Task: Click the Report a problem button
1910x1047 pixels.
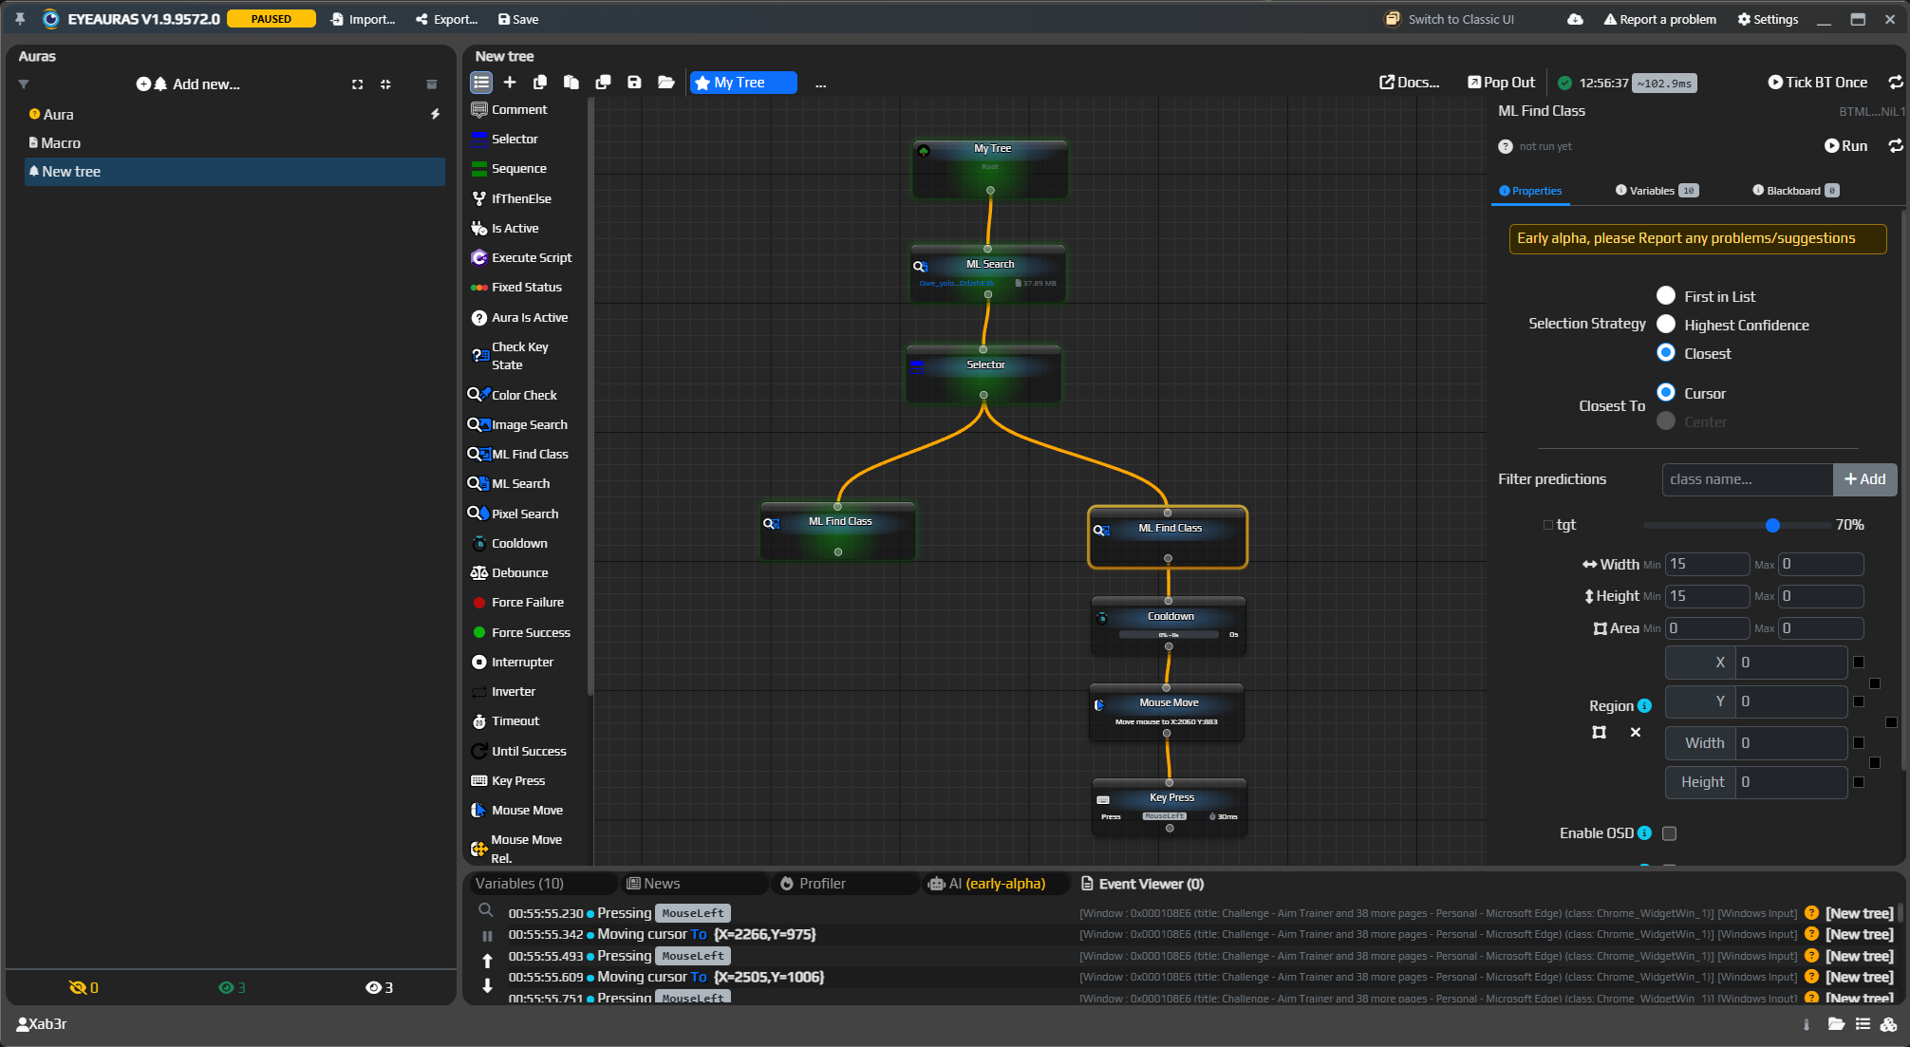Action: pos(1659,19)
